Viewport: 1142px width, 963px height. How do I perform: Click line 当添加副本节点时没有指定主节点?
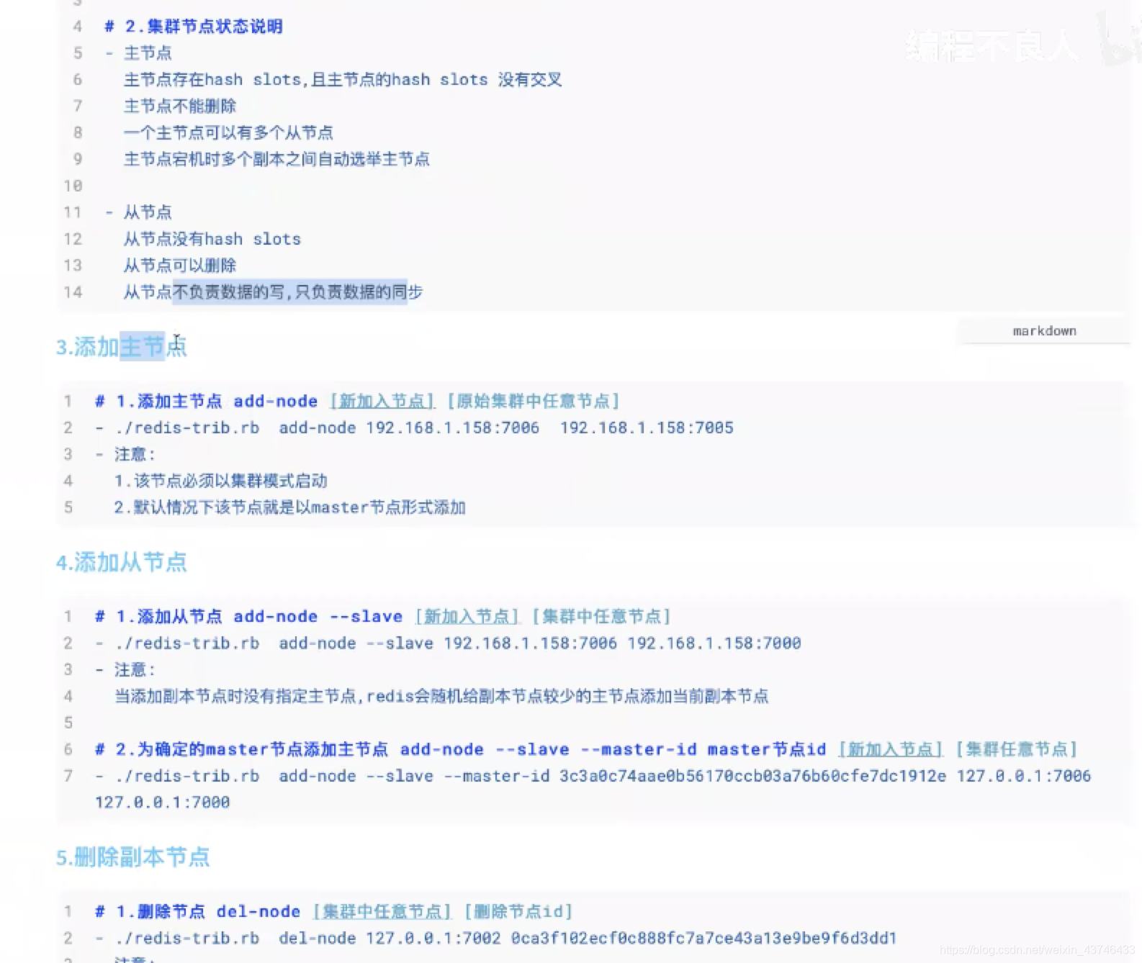click(441, 696)
